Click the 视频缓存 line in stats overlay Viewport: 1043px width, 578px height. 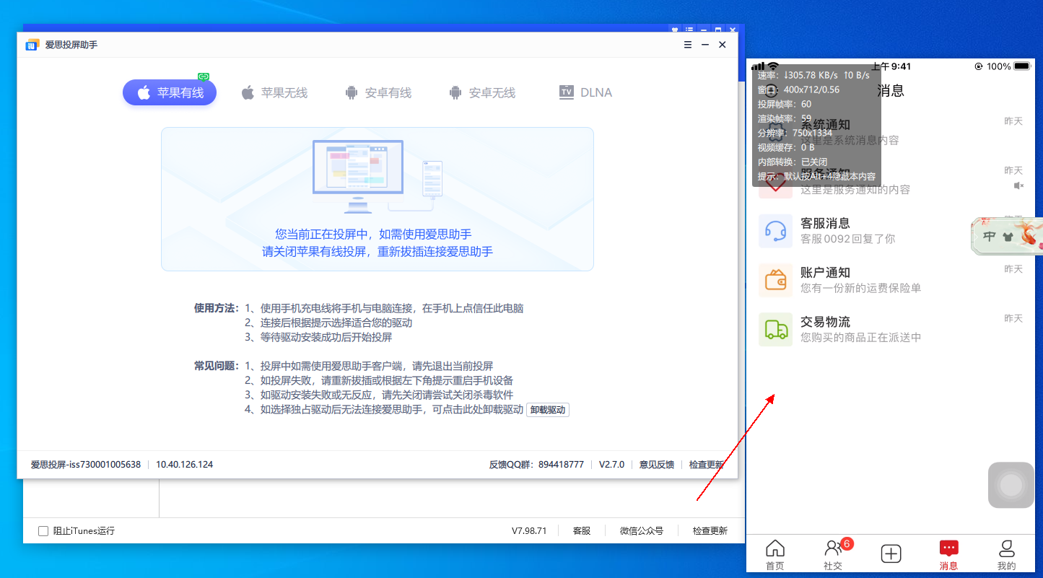pos(786,147)
